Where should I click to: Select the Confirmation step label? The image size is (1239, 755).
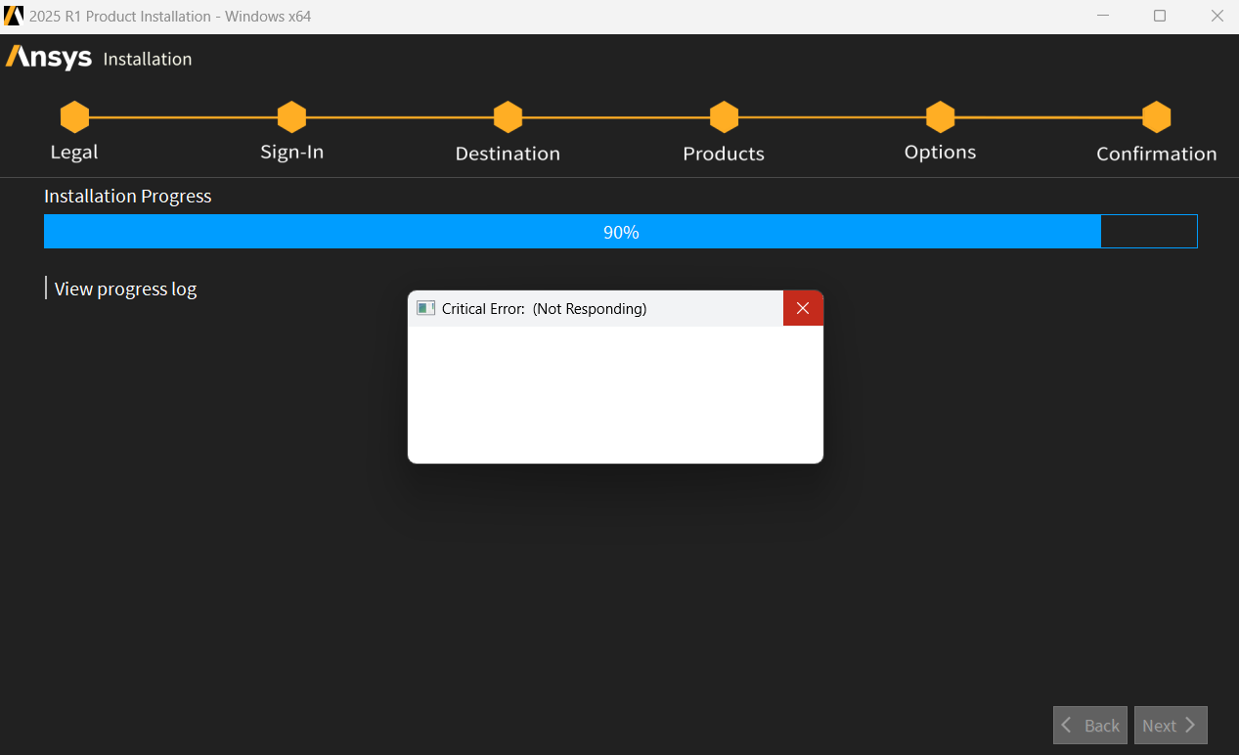[1156, 154]
